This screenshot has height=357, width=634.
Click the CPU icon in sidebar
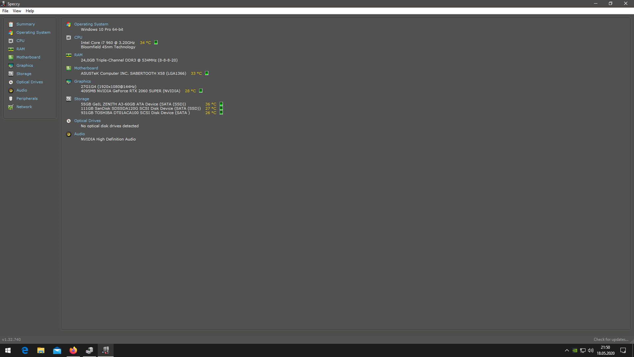[11, 41]
